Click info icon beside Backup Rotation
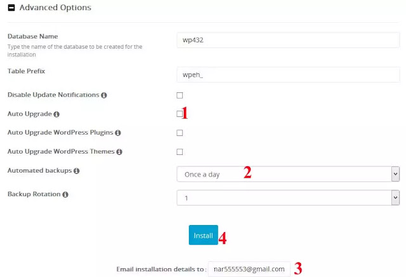 point(65,194)
